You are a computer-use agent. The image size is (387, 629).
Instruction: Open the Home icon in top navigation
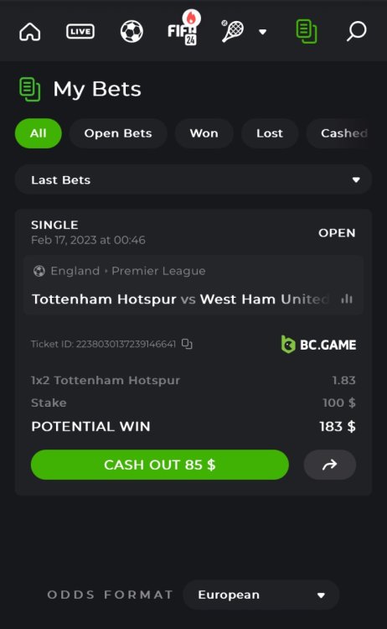point(30,31)
